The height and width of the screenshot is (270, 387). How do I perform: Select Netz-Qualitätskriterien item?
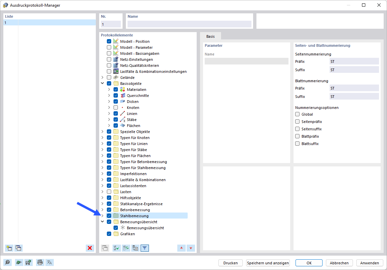[x=140, y=65]
